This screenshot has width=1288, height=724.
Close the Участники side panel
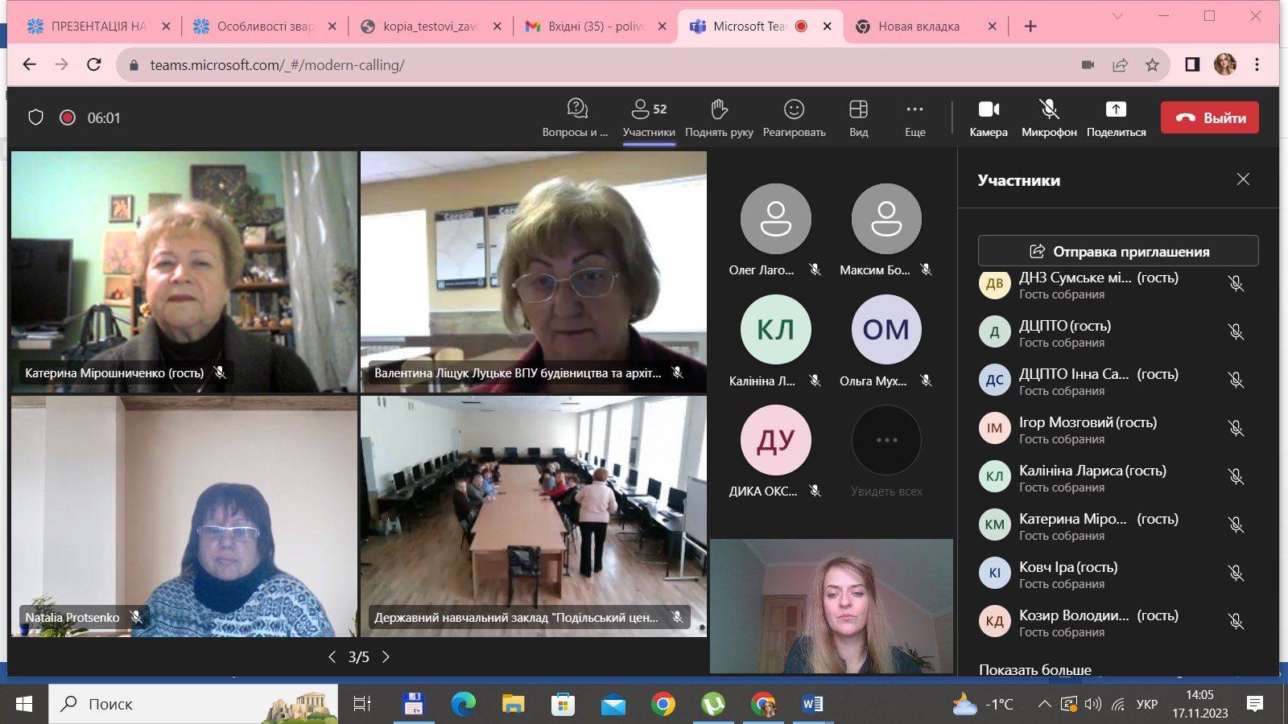pyautogui.click(x=1243, y=179)
